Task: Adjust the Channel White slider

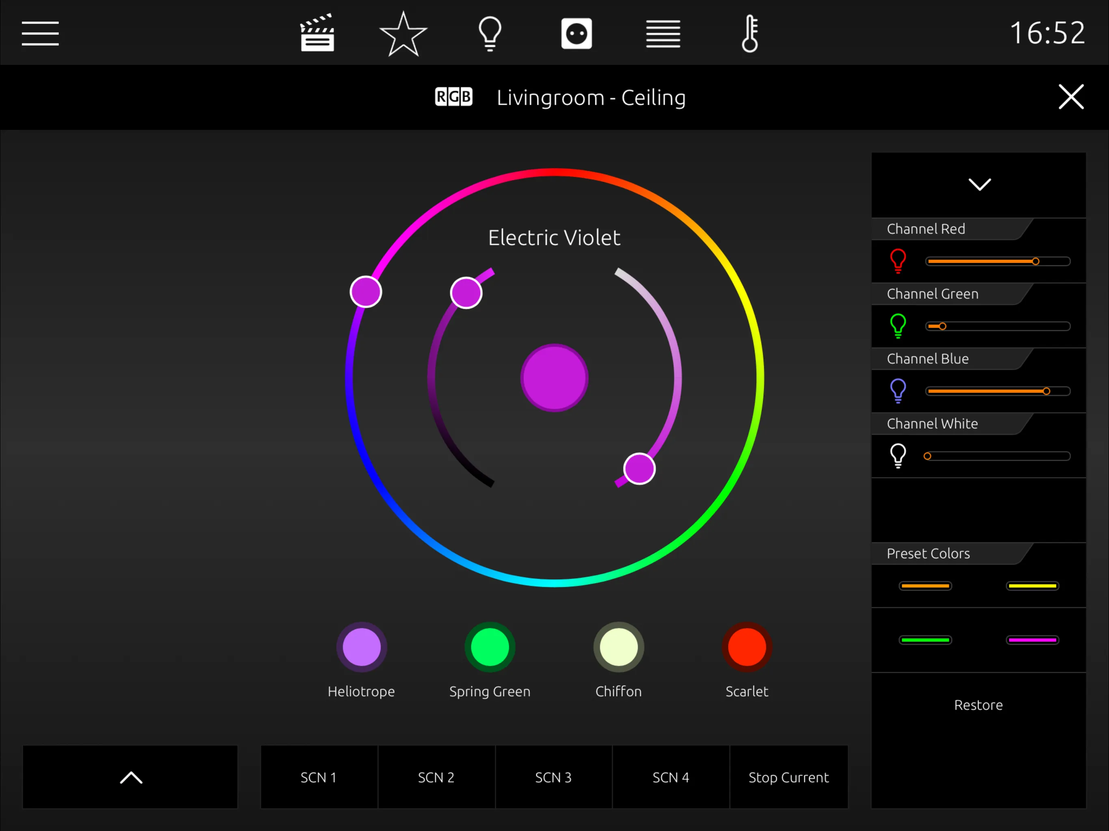Action: coord(998,456)
